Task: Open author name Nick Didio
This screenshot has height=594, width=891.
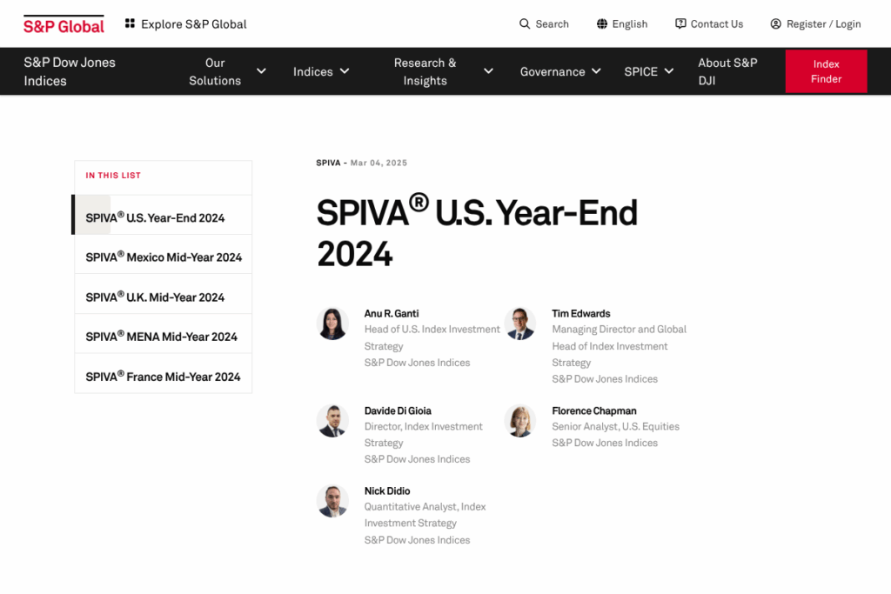Action: pyautogui.click(x=387, y=491)
